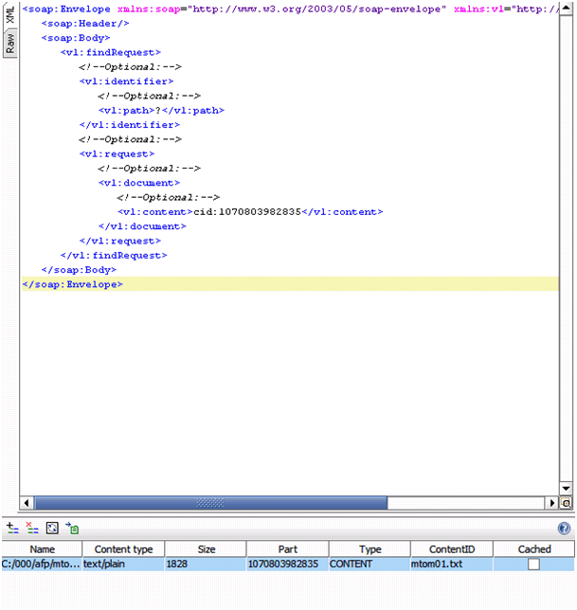Screen dimensions: 577x610
Task: Click the Optional comment above v1:content
Action: (168, 198)
